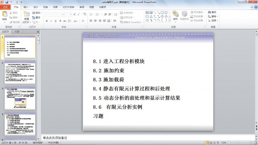Start Slide Show view from status bar
Viewport: 258px width, 145px height.
(218, 143)
